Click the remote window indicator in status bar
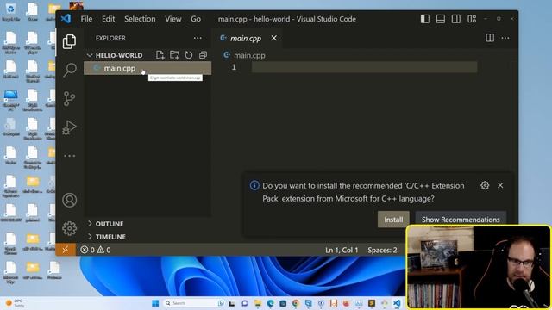The image size is (552, 310). [66, 250]
